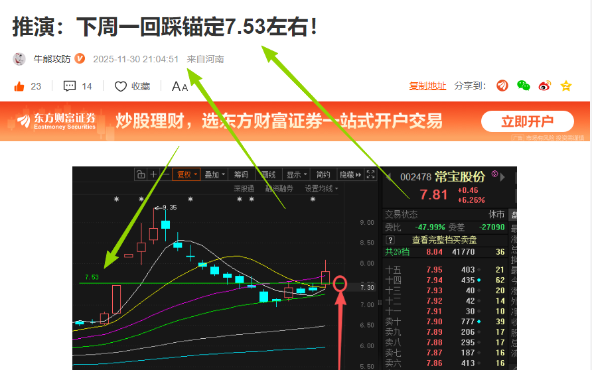Open the author avatar of 牛熊攻防
The image size is (592, 370).
pyautogui.click(x=19, y=59)
